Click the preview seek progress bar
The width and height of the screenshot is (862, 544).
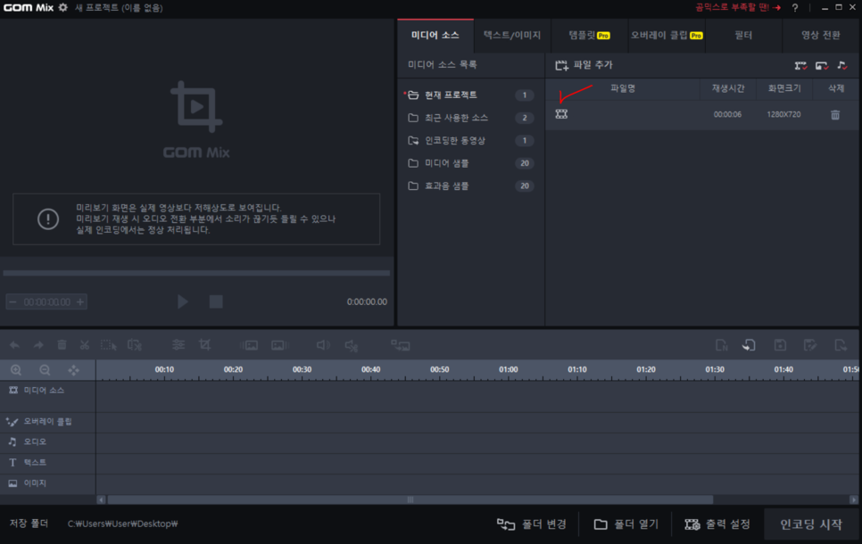pyautogui.click(x=196, y=273)
